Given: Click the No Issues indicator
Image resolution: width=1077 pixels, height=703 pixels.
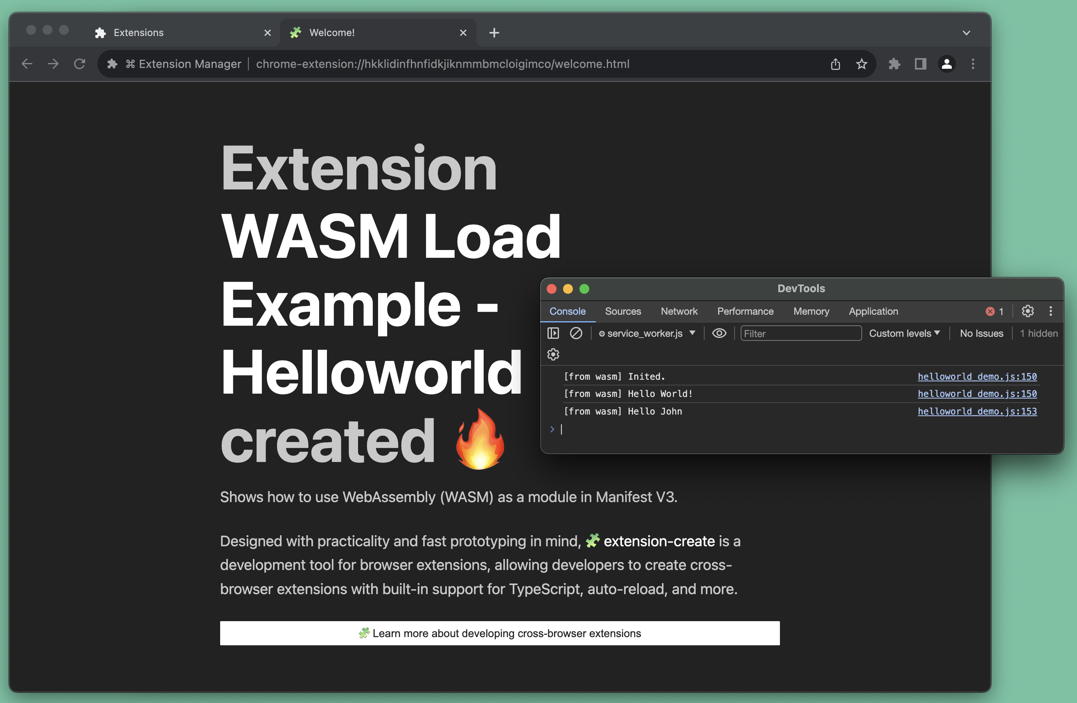Looking at the screenshot, I should click(x=981, y=333).
